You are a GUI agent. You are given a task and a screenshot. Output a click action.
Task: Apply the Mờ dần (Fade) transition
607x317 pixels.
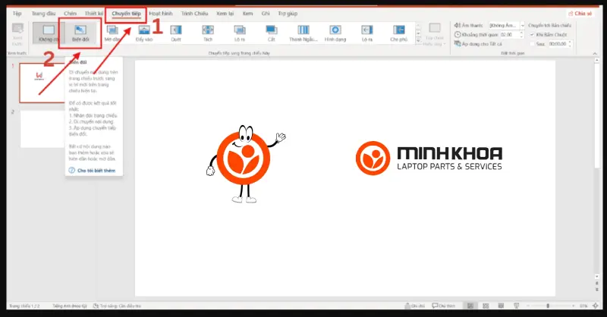[112, 33]
